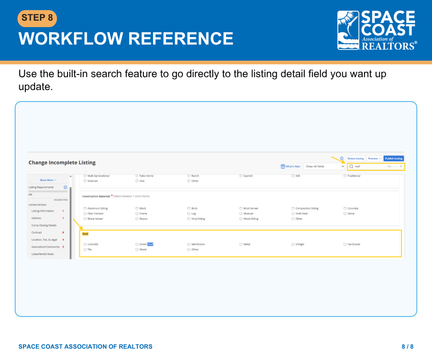
Task: Open the Comp Closing Details section
Action: pyautogui.click(x=44, y=226)
